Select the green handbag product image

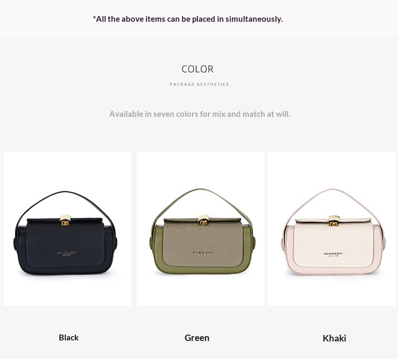pos(201,229)
